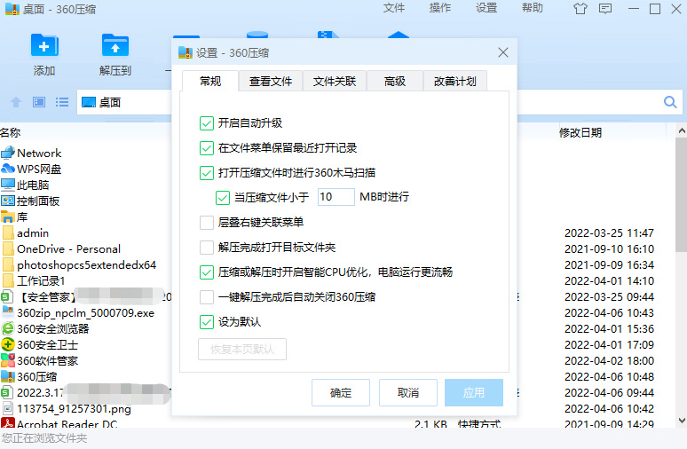Switch to the 常规 tab
This screenshot has width=687, height=449.
(210, 81)
